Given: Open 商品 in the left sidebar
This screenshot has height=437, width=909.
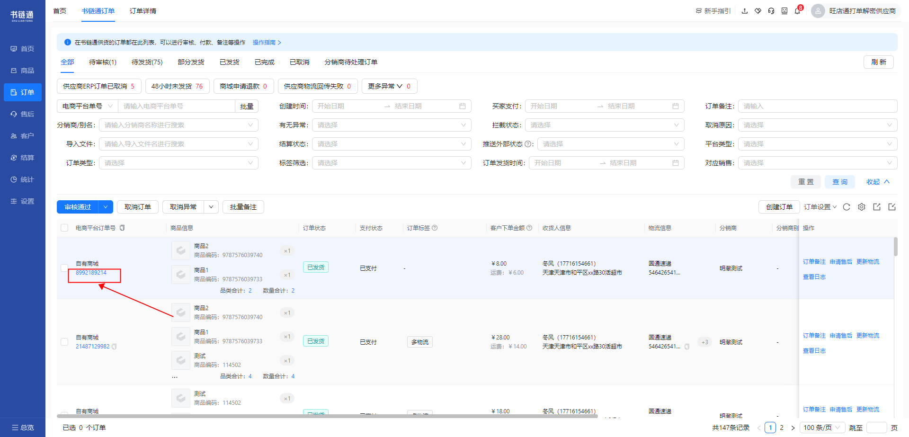Looking at the screenshot, I should coord(23,71).
